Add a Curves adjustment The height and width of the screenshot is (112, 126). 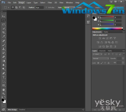[x=107, y=38]
